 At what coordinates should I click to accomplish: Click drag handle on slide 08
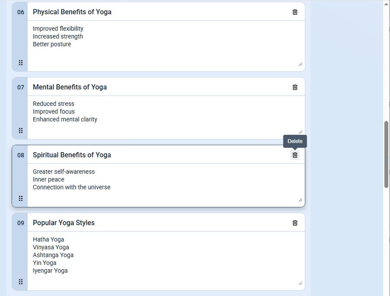(21, 198)
